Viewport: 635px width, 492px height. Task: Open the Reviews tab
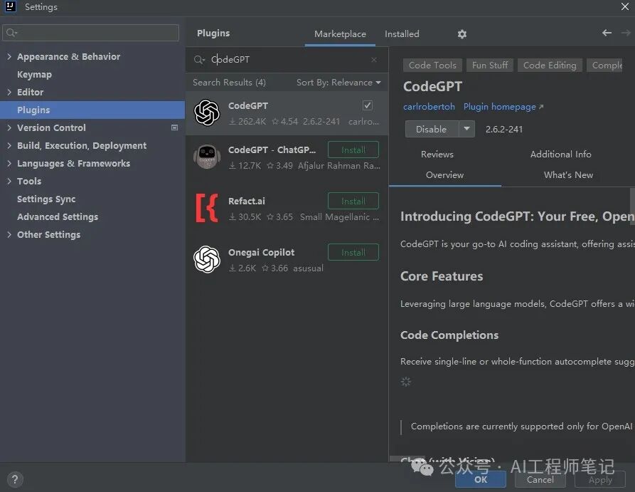click(x=437, y=155)
